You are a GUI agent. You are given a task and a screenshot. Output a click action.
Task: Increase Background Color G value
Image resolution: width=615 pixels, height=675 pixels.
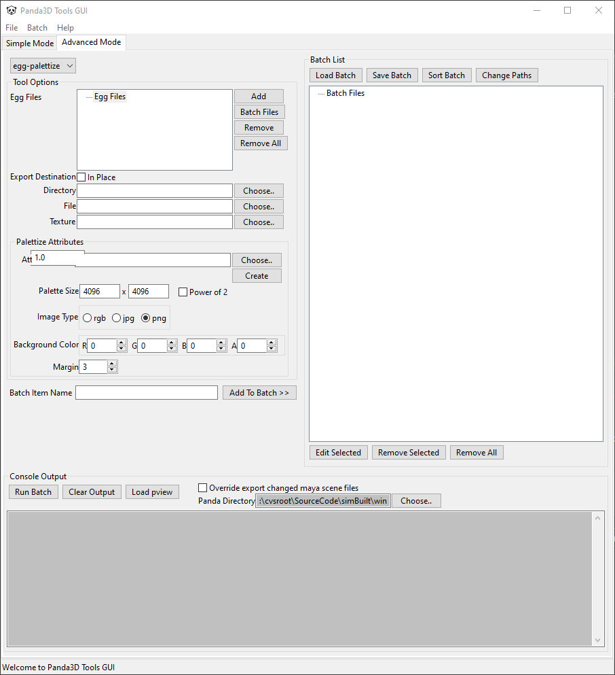coord(172,343)
